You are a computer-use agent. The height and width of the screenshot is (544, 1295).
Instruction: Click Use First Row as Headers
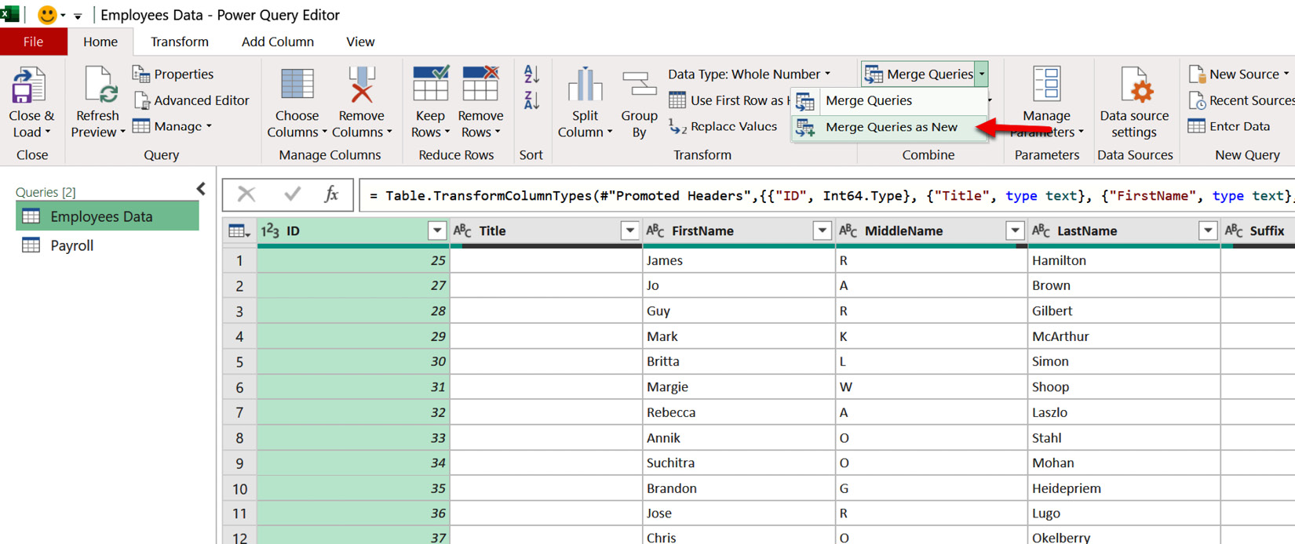(x=728, y=100)
